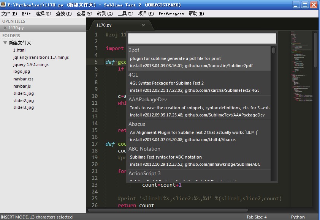Open slider2.jpg in the sidebar

[x=24, y=101]
